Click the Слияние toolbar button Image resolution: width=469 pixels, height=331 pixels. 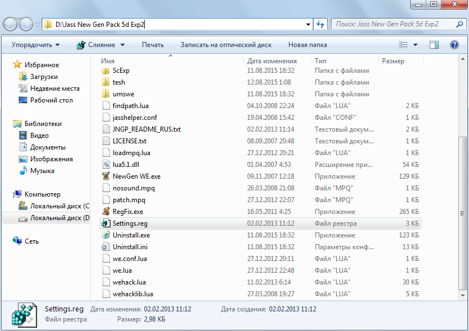(96, 45)
